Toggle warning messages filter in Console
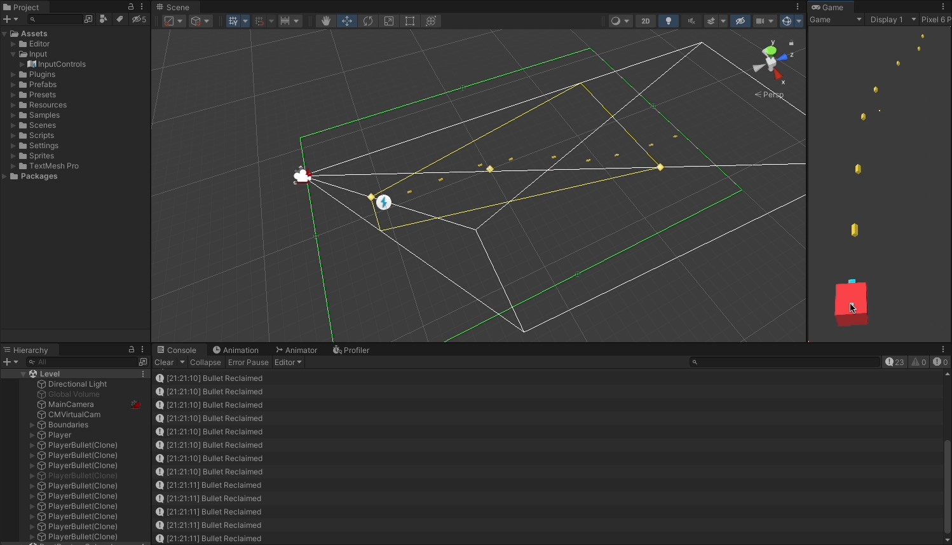 [919, 362]
